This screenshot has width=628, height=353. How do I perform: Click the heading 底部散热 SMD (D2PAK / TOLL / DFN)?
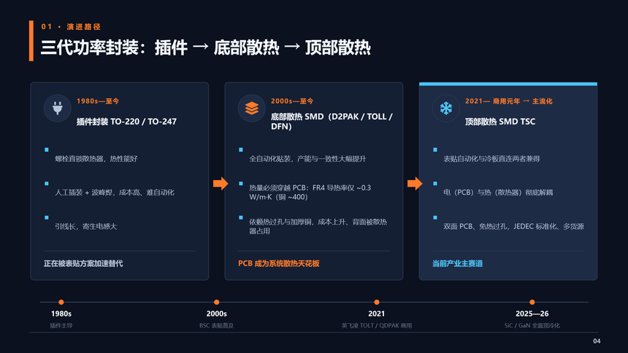click(x=332, y=121)
